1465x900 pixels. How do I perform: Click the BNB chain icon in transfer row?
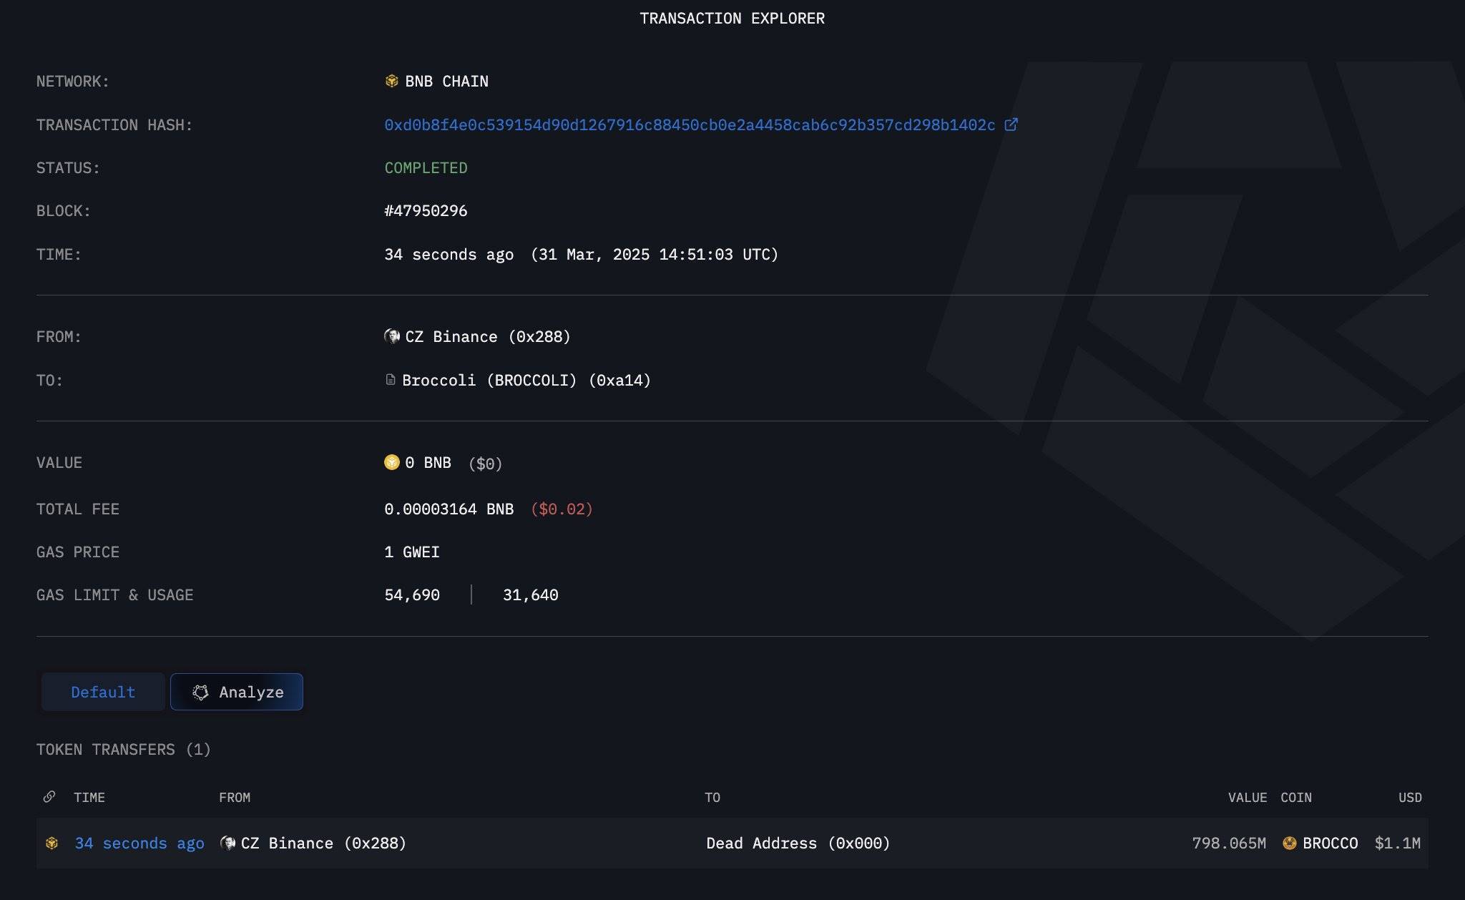pyautogui.click(x=52, y=843)
